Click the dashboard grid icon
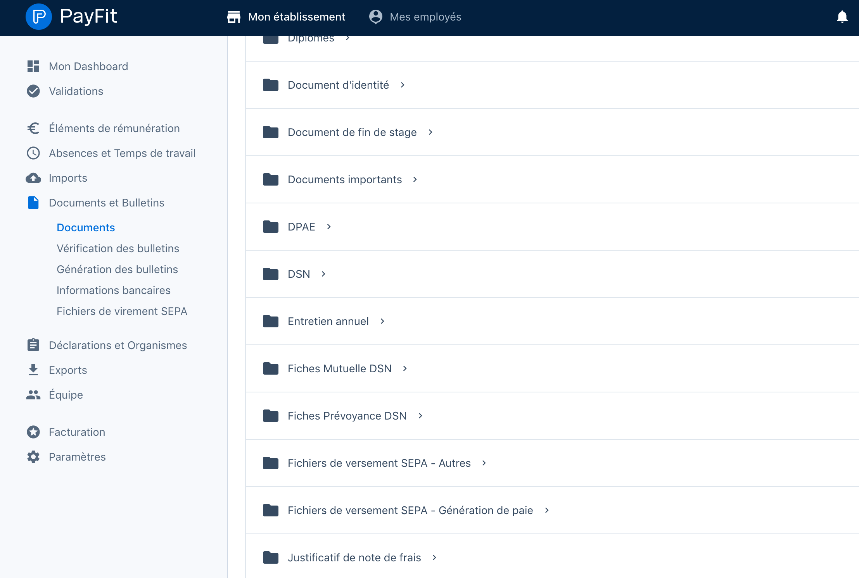 pyautogui.click(x=33, y=66)
